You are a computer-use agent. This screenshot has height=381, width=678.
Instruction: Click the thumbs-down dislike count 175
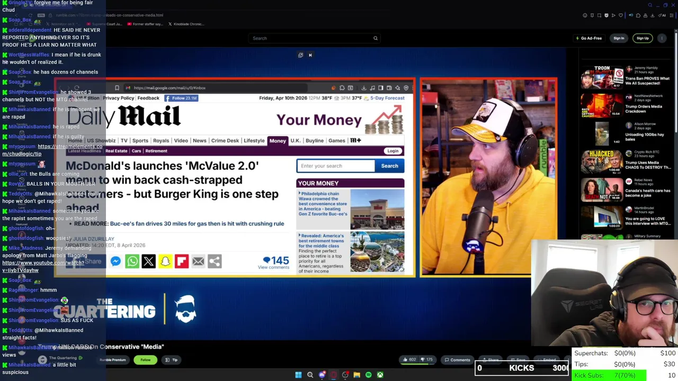pyautogui.click(x=426, y=359)
